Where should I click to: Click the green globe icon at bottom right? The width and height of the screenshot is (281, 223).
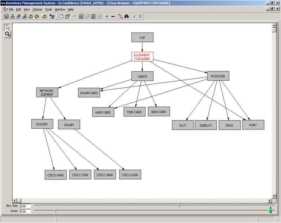[x=270, y=210]
